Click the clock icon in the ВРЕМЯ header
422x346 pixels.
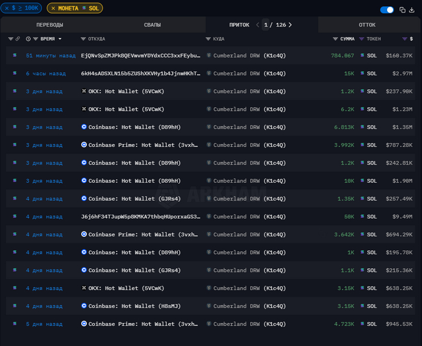[28, 39]
